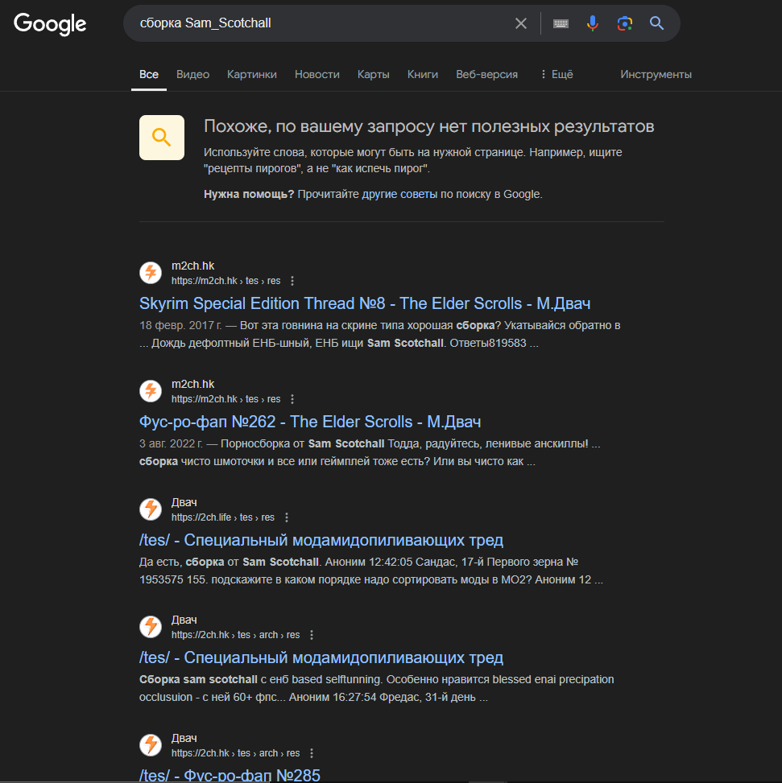Select the Все tab
The image size is (782, 783).
149,74
